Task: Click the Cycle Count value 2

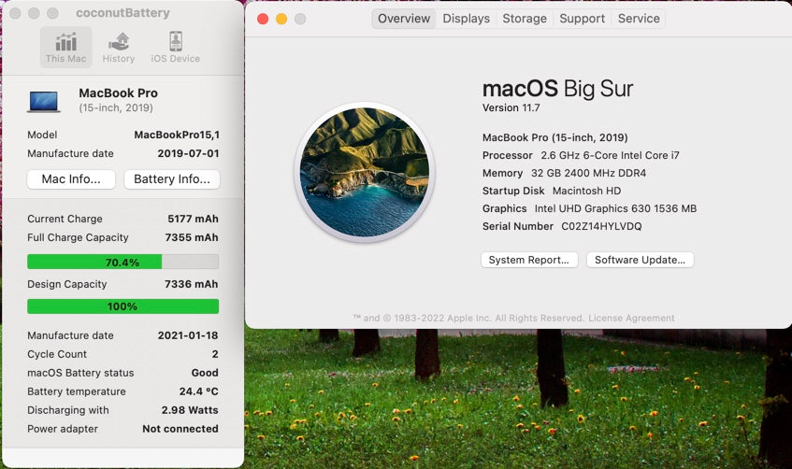Action: click(x=215, y=354)
